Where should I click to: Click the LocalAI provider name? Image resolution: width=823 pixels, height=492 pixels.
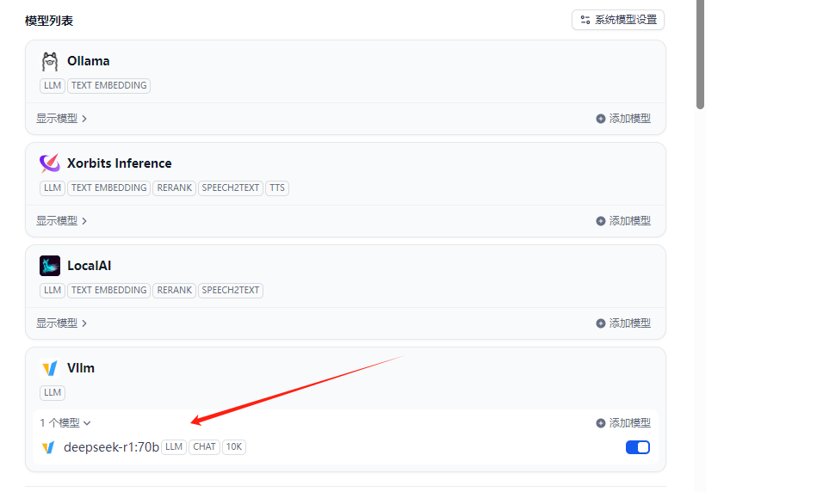pos(90,266)
